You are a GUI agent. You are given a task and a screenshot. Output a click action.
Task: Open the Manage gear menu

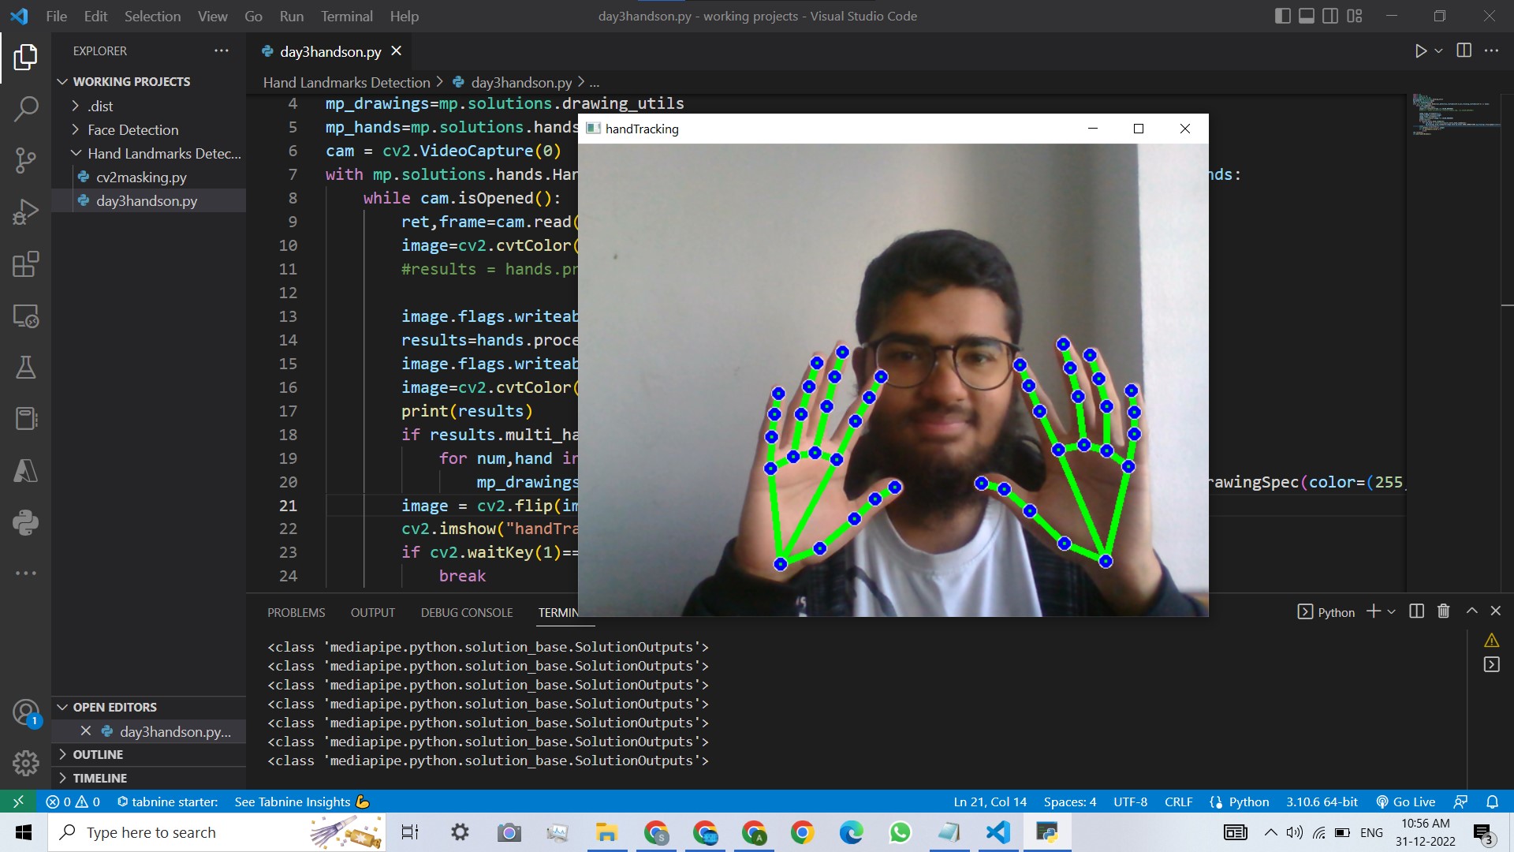tap(25, 763)
